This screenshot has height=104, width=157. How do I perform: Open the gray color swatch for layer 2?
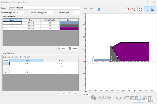69,26
